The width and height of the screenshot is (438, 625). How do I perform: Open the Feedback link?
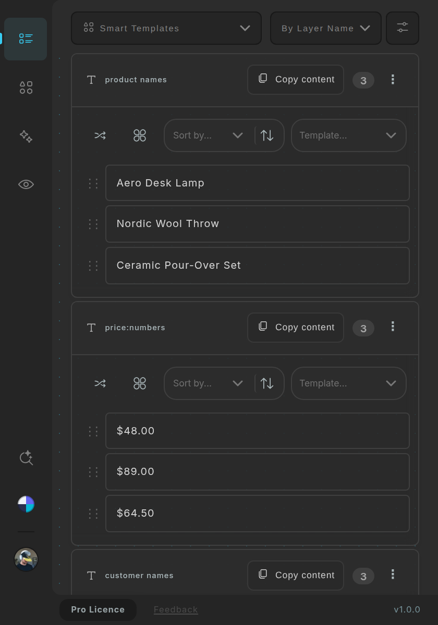(x=176, y=609)
